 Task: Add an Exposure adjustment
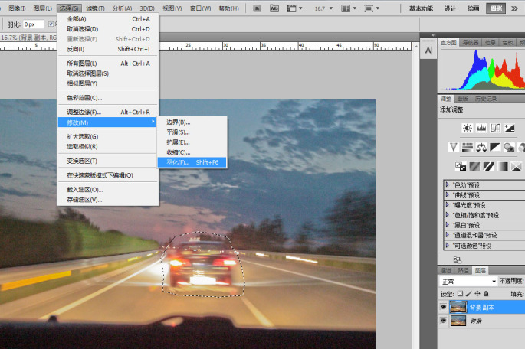pyautogui.click(x=510, y=128)
